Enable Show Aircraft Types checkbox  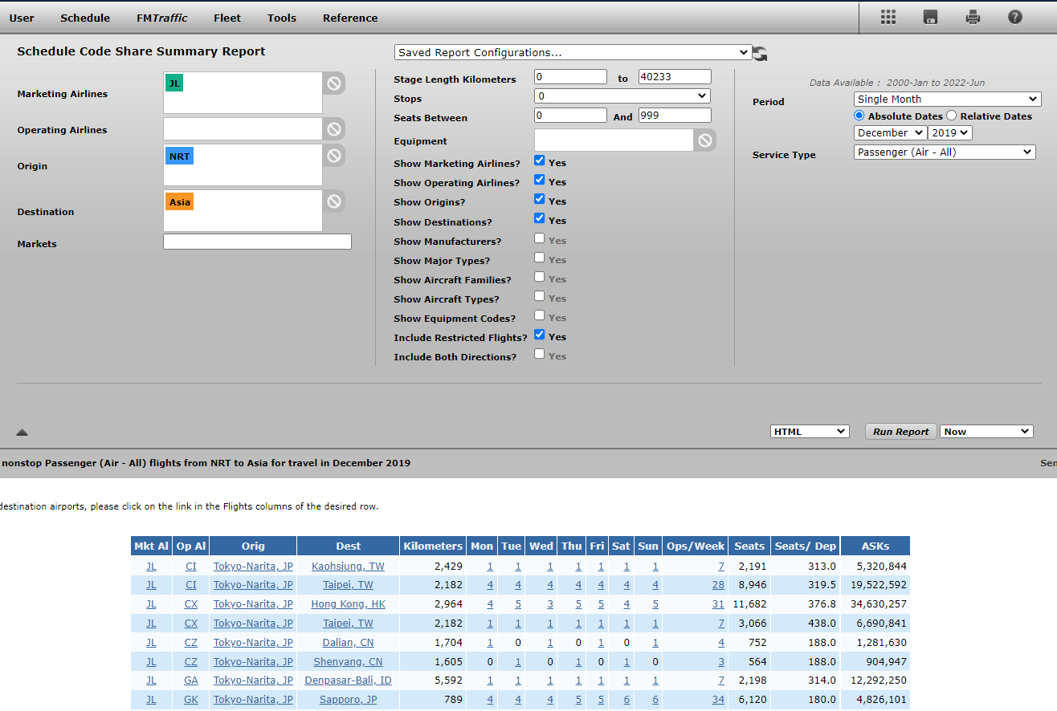[x=540, y=297]
